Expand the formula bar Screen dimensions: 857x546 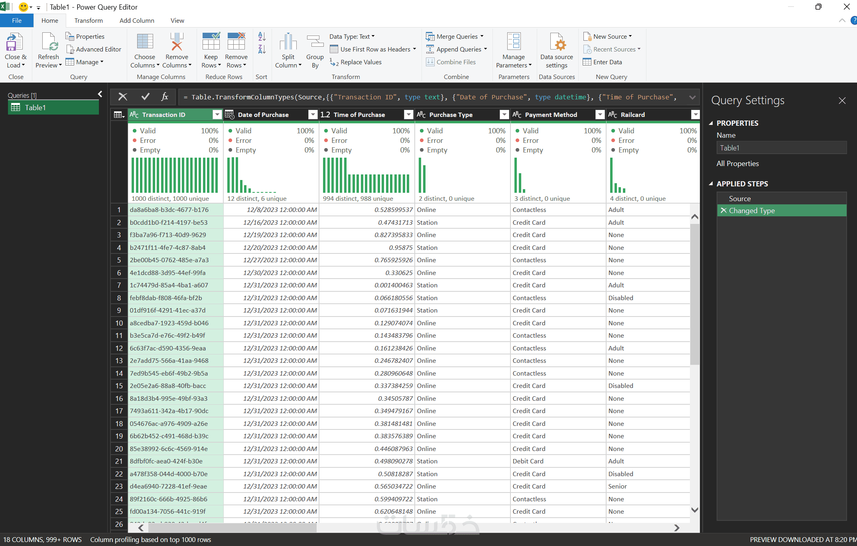(x=692, y=97)
